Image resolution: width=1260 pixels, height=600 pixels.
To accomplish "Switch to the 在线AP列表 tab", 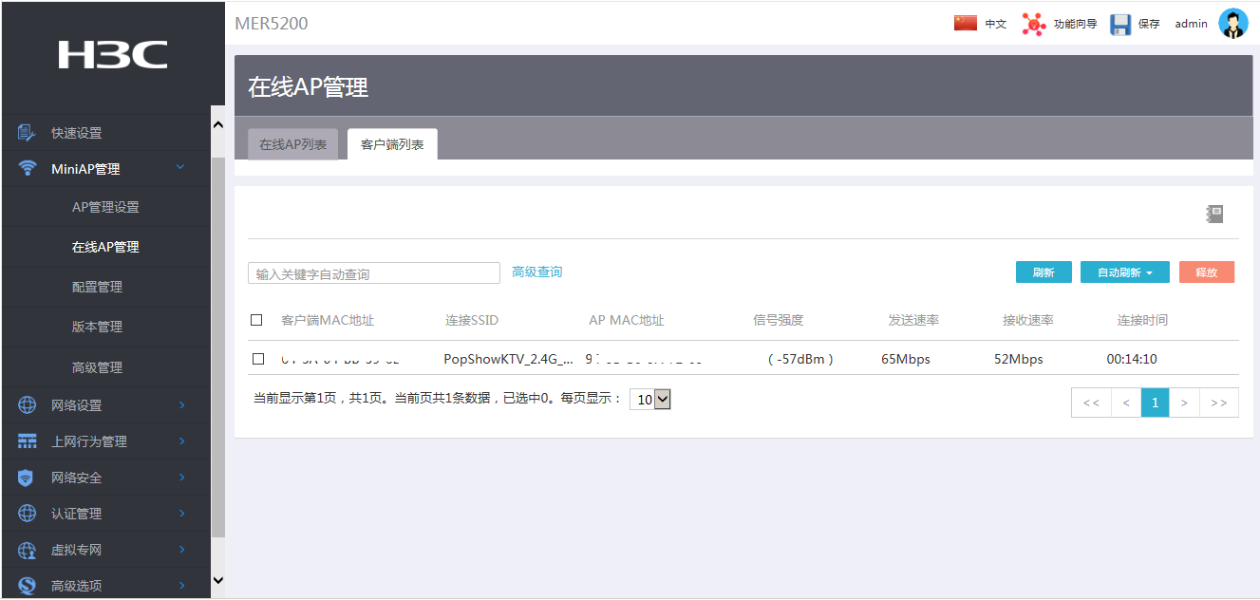I will (293, 144).
